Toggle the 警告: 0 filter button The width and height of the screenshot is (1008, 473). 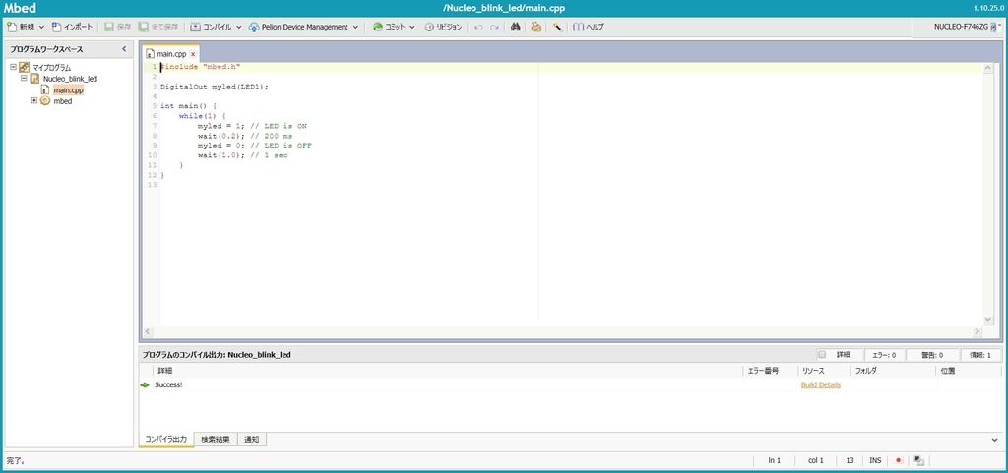coord(932,355)
